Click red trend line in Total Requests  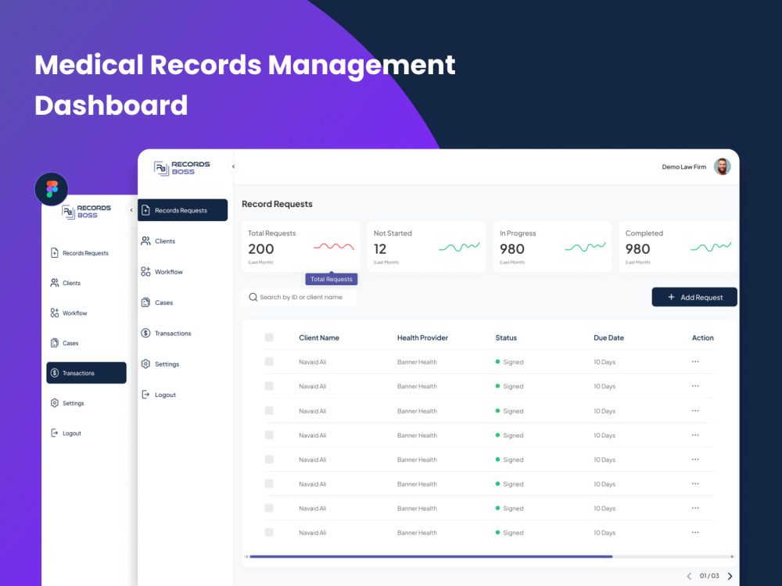coord(334,246)
